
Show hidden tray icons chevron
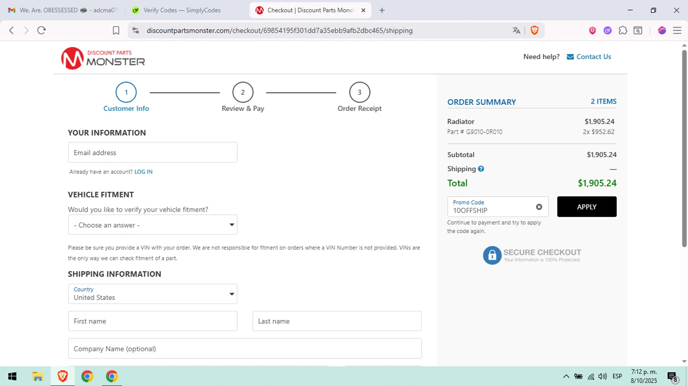(x=566, y=376)
